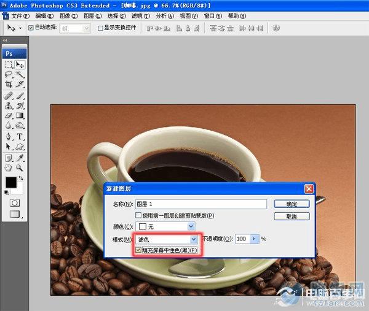Reset default foreground and background colors

tap(7, 193)
